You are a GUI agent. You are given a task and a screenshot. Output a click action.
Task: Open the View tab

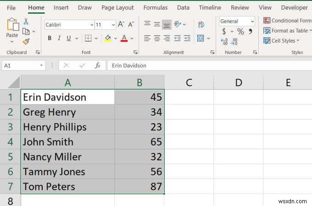click(x=265, y=8)
